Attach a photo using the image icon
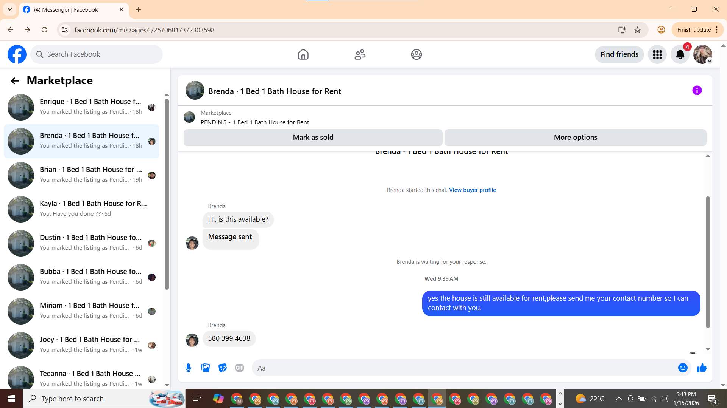The width and height of the screenshot is (727, 408). tap(205, 368)
